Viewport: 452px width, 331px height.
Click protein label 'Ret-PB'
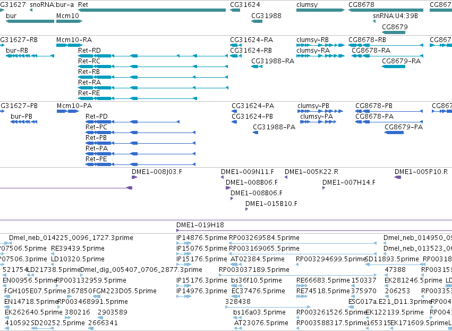pos(96,137)
